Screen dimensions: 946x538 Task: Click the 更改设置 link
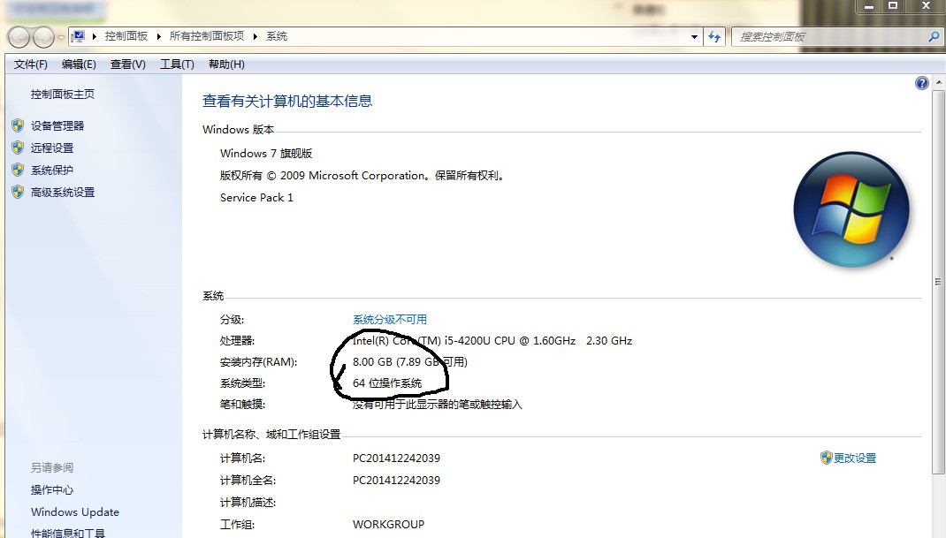855,458
